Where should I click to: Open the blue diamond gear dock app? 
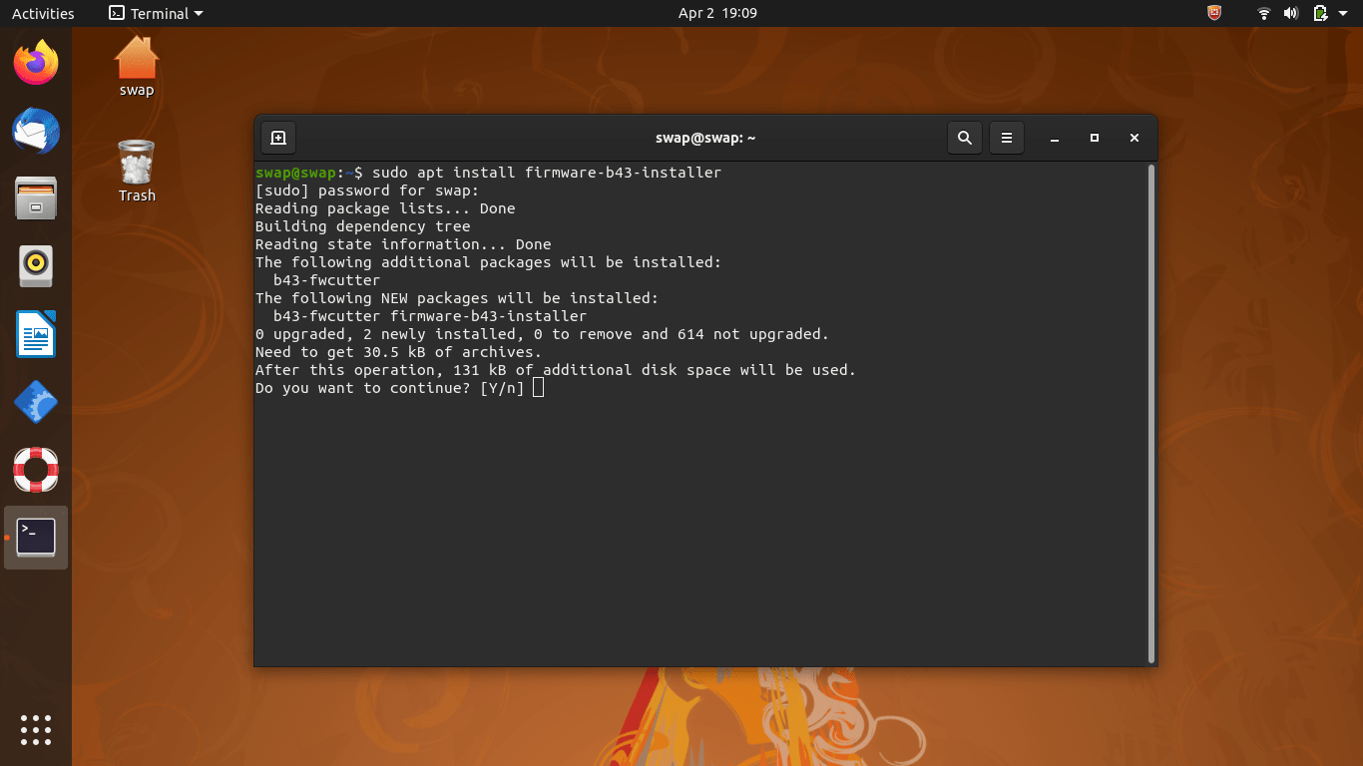tap(36, 402)
